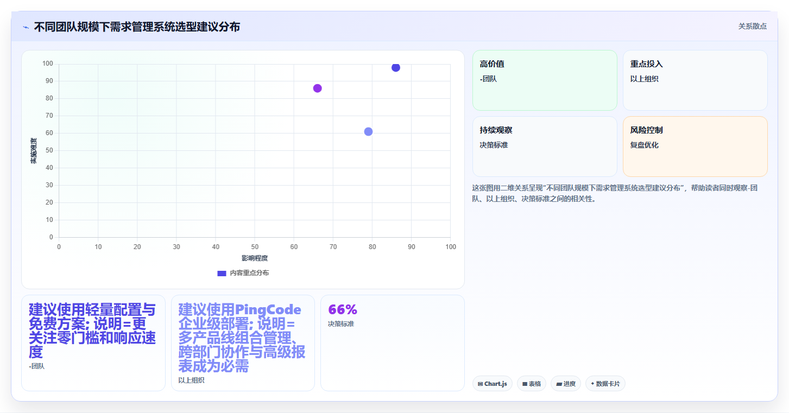Screen dimensions: 789x413
Task: Click the 内容重点分布 legend color box
Action: [x=222, y=273]
